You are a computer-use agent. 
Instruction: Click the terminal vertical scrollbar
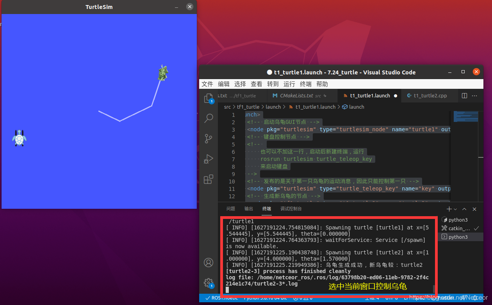pos(434,289)
